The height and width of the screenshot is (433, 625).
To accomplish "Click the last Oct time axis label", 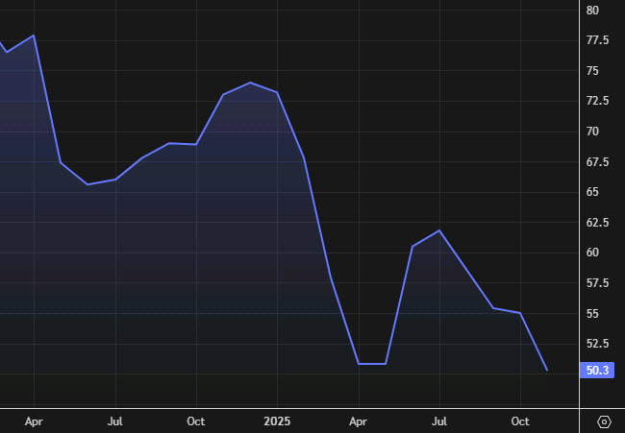I will [520, 421].
